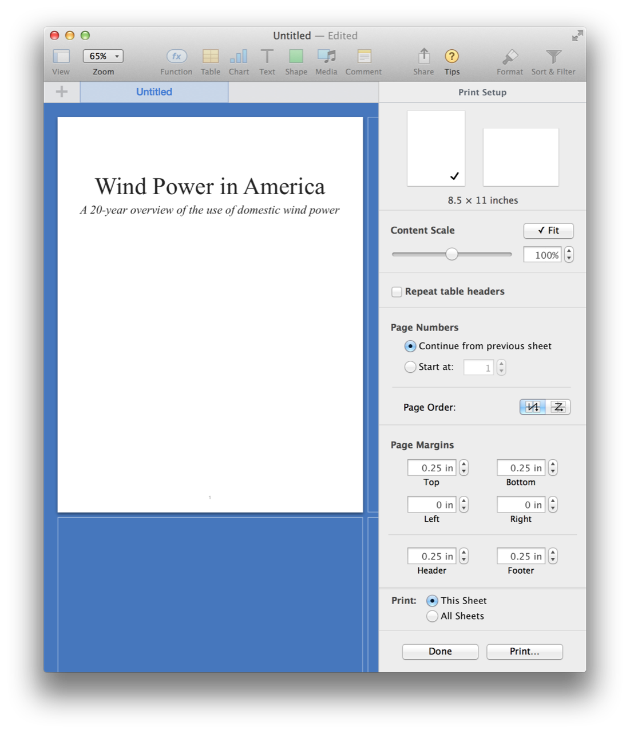Switch to the Untitled sheet tab

(154, 92)
